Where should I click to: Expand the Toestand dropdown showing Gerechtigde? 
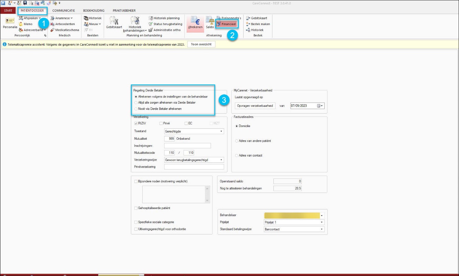coord(194,131)
